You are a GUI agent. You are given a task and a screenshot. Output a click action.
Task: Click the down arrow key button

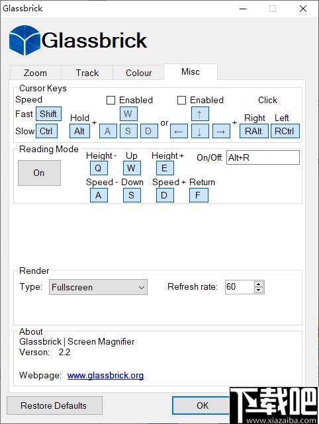(200, 131)
